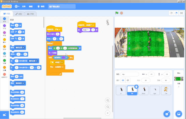
Task: Select the orange 控制 Control category circle
Action: pyautogui.click(x=4, y=46)
